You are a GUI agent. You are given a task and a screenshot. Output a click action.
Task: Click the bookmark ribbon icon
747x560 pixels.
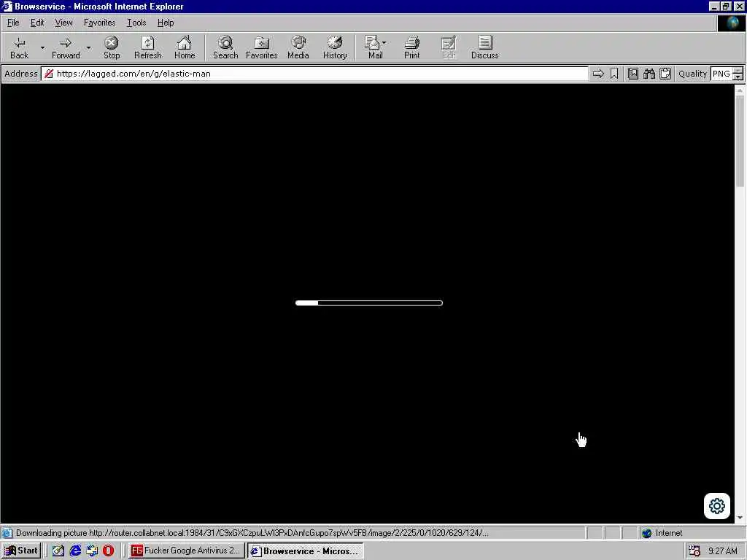614,74
